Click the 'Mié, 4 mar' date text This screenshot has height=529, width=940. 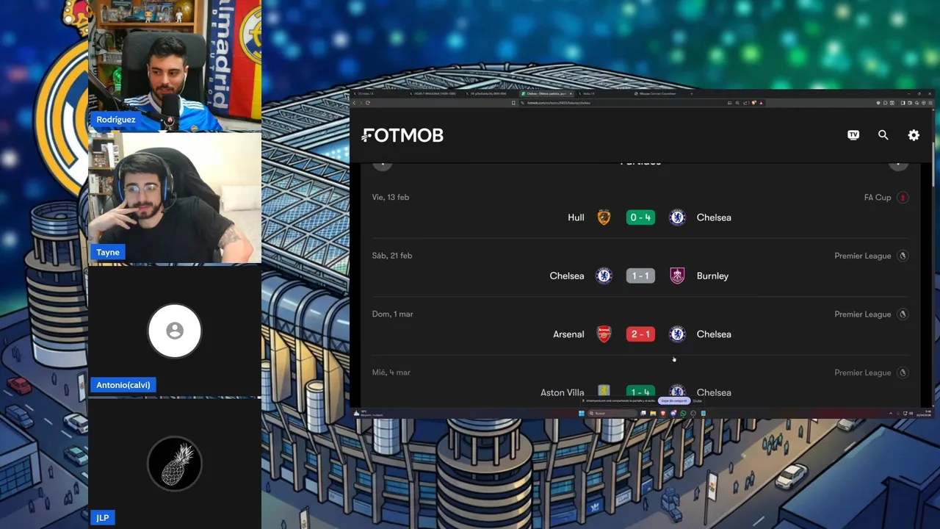391,373
